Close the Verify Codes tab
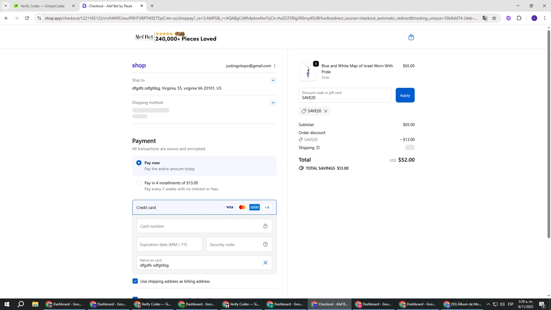Viewport: 551px width, 310px height. click(x=73, y=6)
